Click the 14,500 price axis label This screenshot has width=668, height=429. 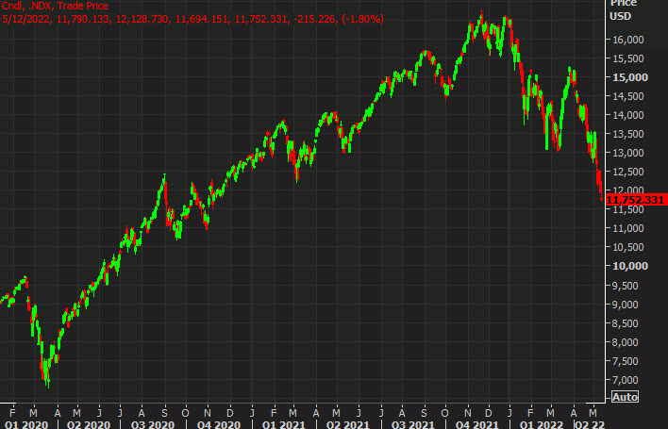628,96
